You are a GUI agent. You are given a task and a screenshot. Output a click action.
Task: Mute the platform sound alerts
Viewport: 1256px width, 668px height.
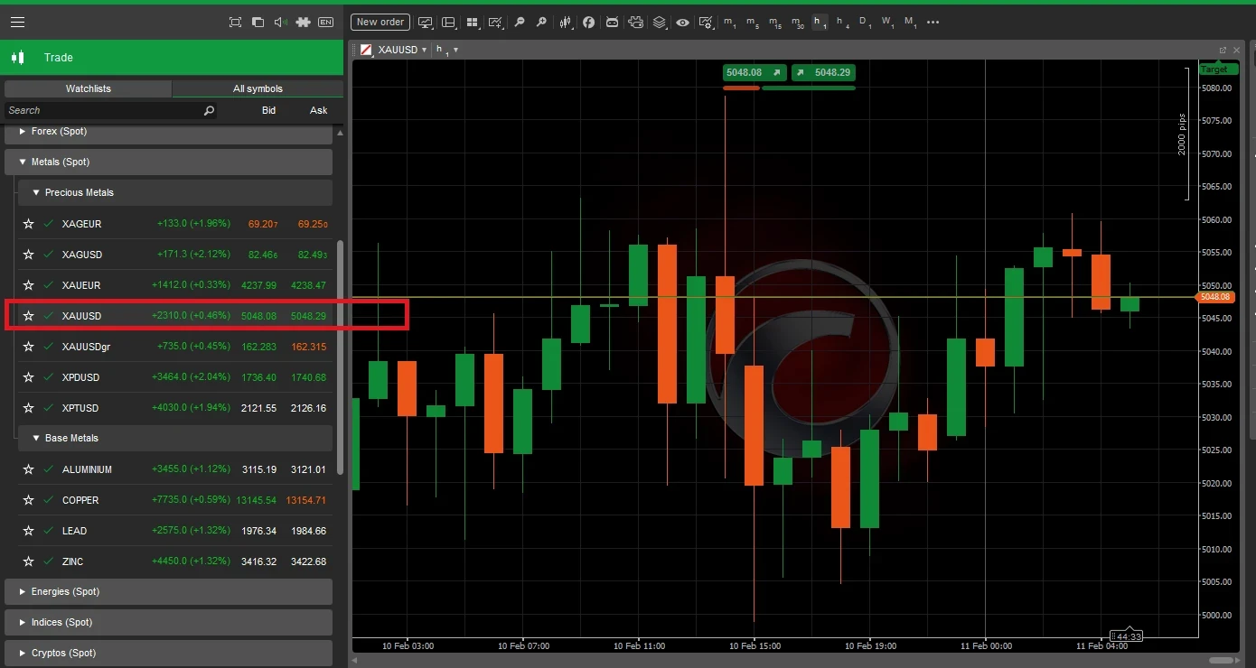(x=279, y=23)
